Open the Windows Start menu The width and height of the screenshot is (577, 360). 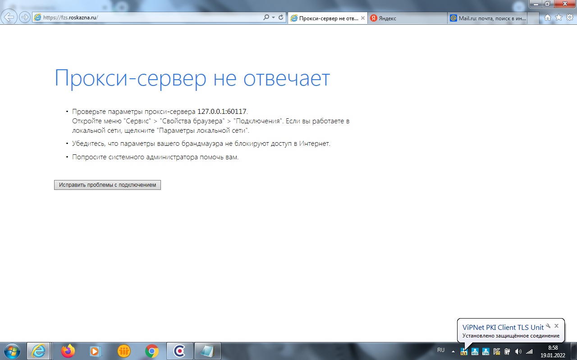click(x=12, y=351)
